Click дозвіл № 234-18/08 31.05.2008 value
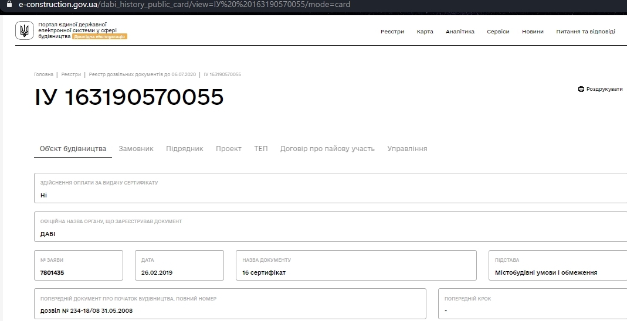The height and width of the screenshot is (321, 627). click(x=86, y=310)
